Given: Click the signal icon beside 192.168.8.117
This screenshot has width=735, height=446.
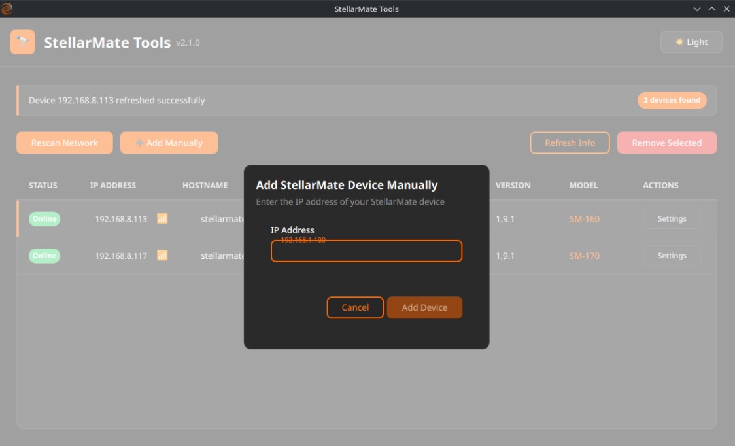Looking at the screenshot, I should point(162,256).
